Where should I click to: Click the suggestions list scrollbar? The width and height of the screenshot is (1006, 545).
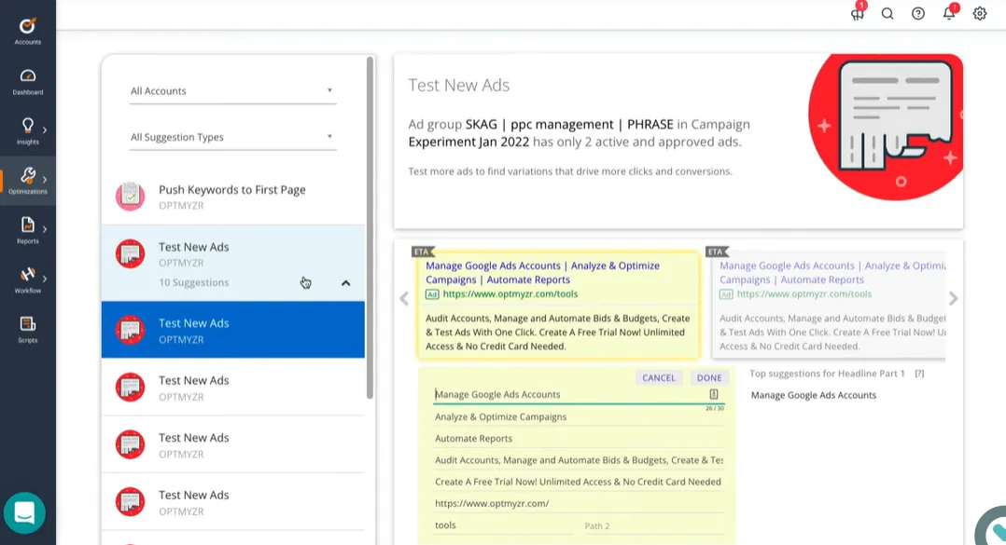[x=370, y=227]
